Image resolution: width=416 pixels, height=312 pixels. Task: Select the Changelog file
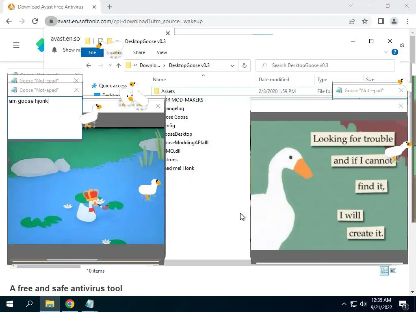tap(174, 108)
